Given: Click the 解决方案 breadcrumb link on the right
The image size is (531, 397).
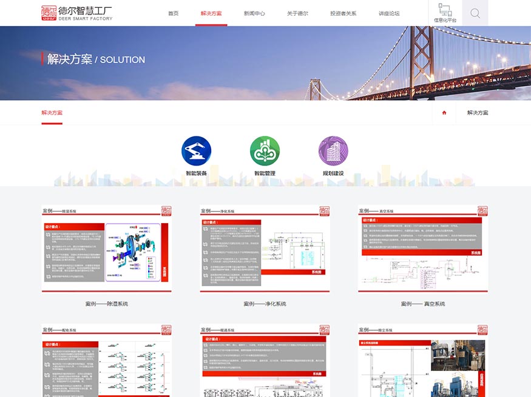Looking at the screenshot, I should pos(478,113).
